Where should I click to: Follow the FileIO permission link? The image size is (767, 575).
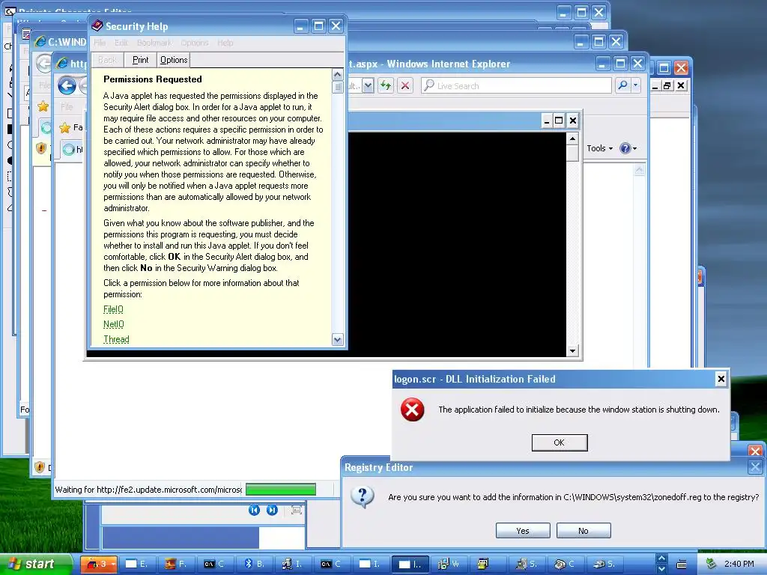pyautogui.click(x=113, y=309)
